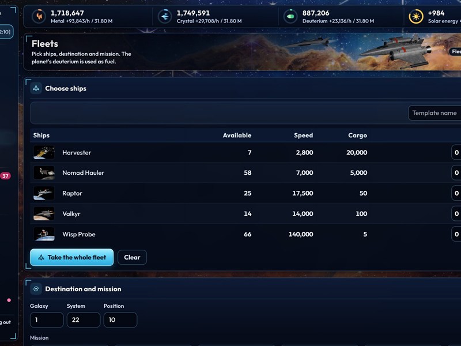The image size is (461, 346).
Task: Click the Harvester ship name
Action: click(77, 152)
